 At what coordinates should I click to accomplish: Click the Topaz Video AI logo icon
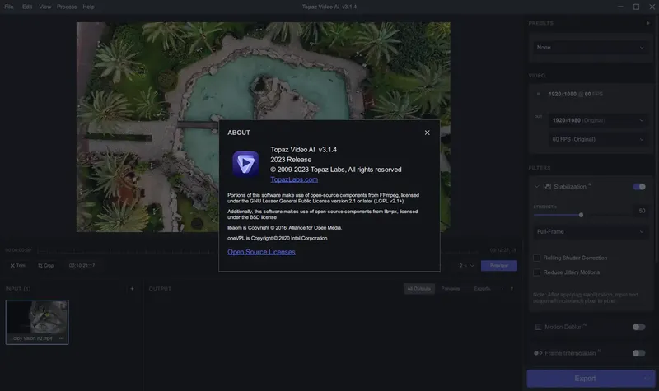245,164
